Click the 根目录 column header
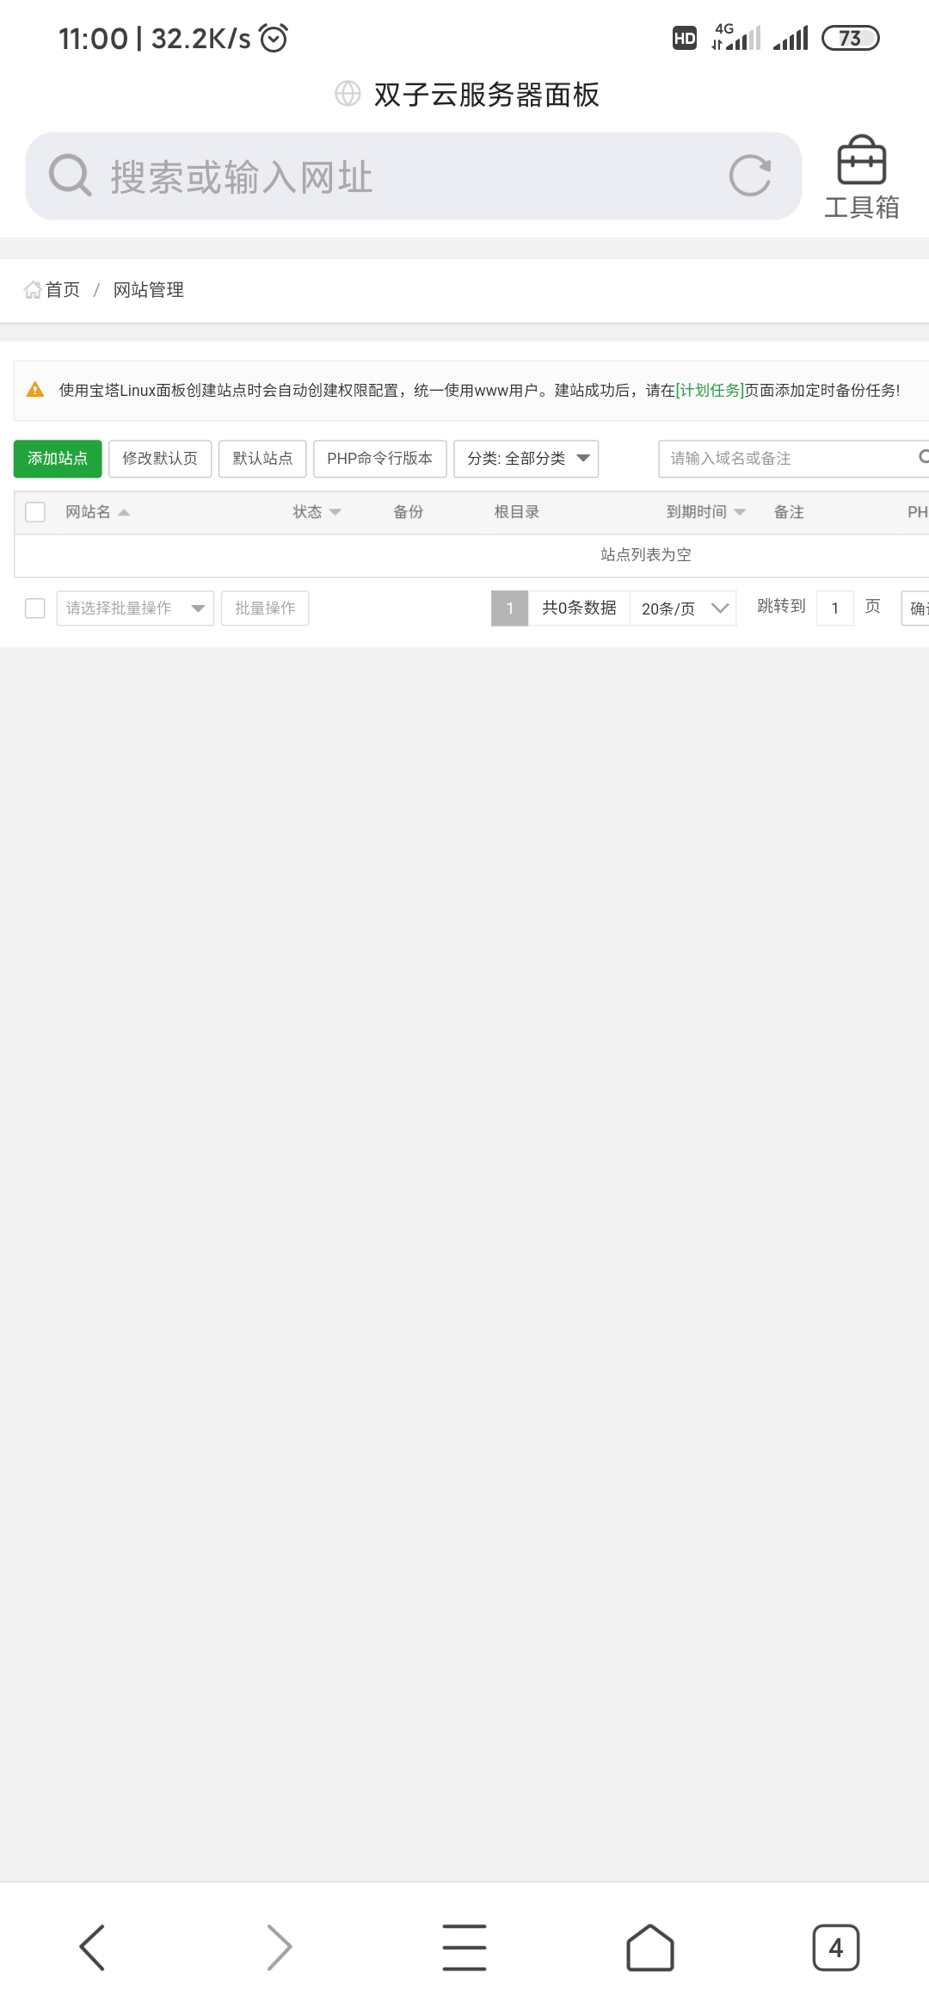 pyautogui.click(x=516, y=512)
